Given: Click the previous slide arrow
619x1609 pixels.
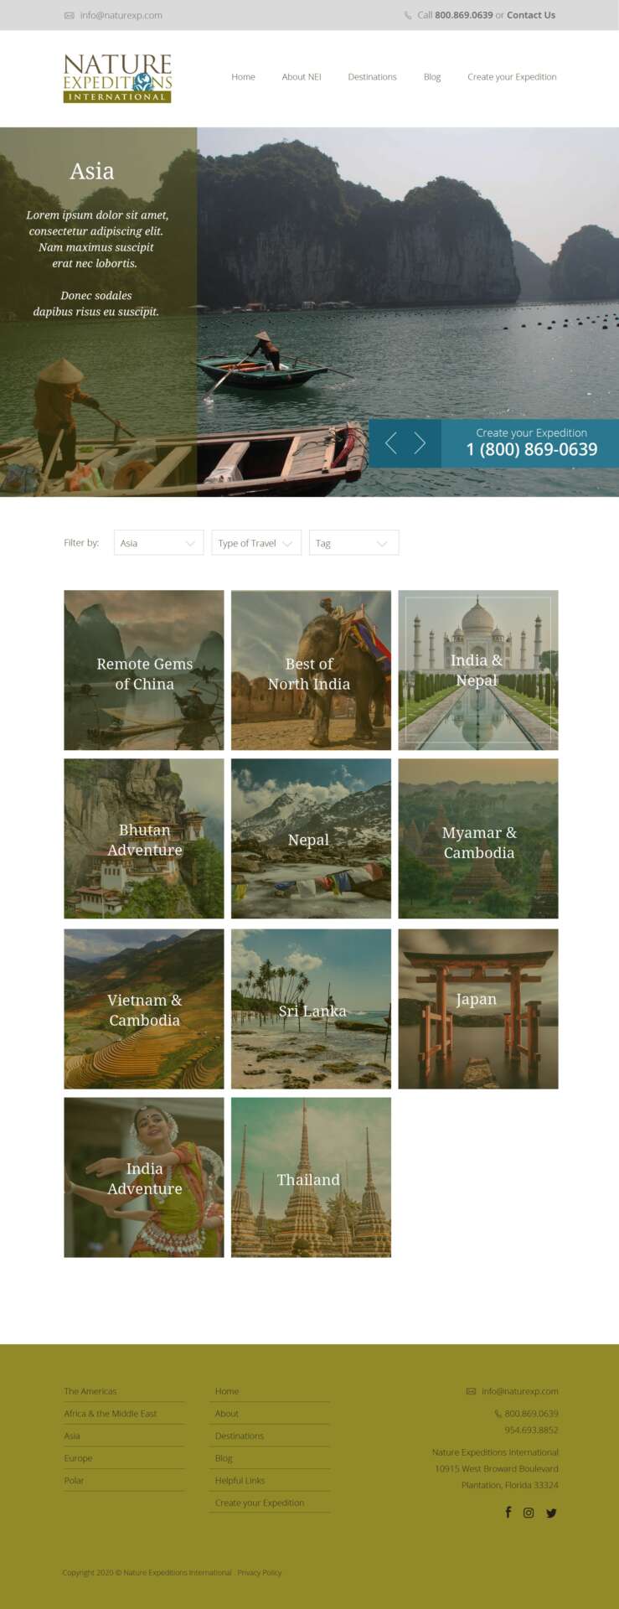Looking at the screenshot, I should tap(390, 443).
